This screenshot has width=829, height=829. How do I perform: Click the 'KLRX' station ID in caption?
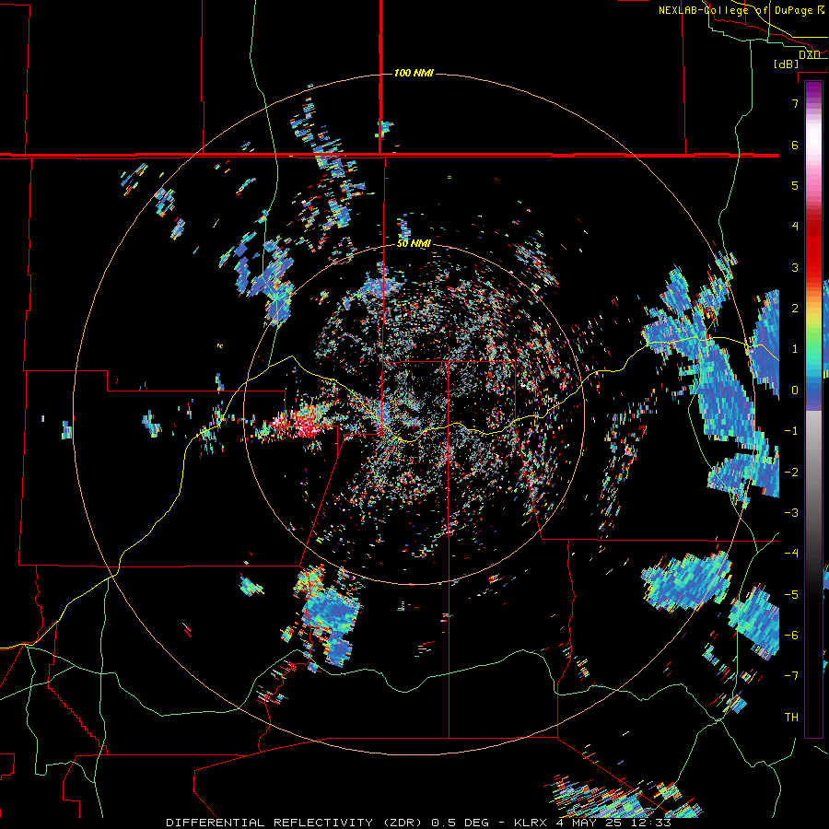tap(531, 823)
